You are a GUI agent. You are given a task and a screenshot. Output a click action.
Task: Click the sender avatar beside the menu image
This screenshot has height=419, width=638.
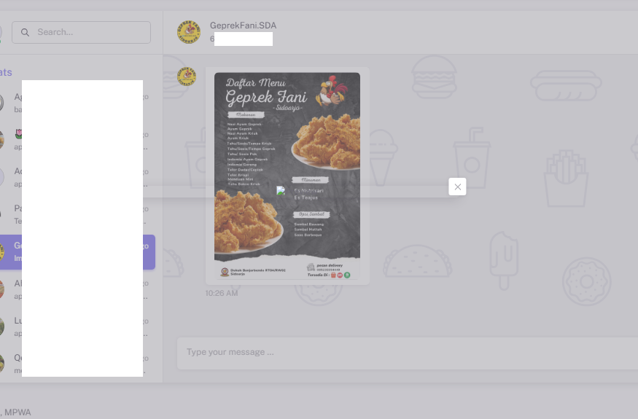pyautogui.click(x=187, y=76)
